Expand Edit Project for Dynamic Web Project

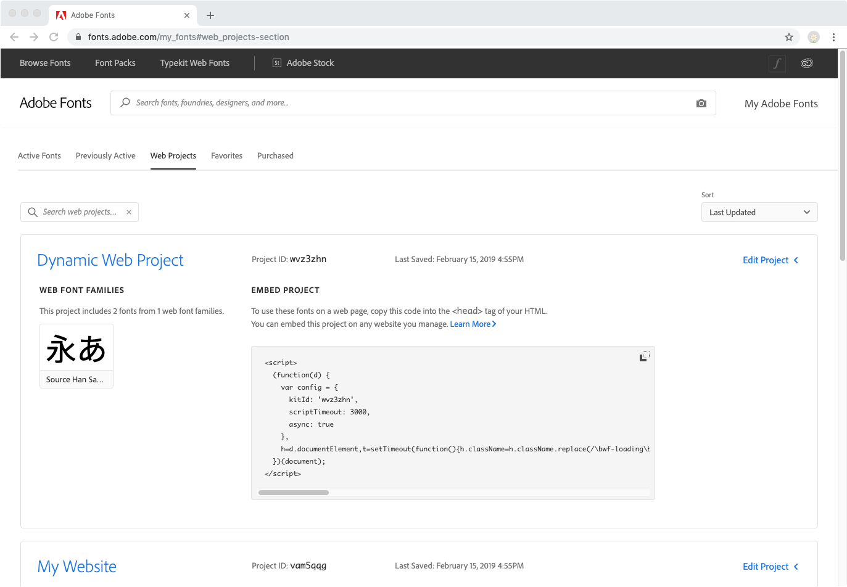coord(770,260)
